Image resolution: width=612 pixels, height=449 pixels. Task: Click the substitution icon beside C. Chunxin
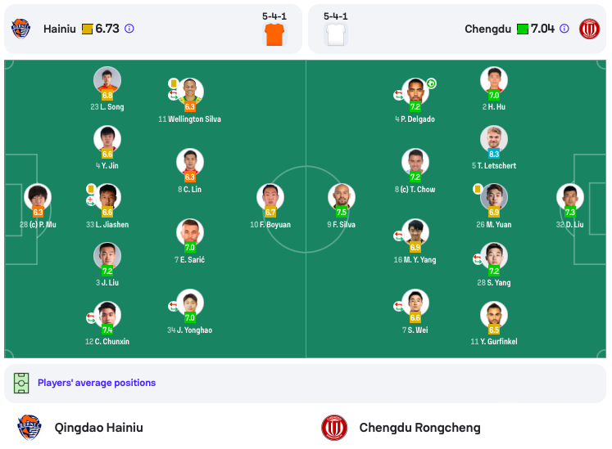[x=91, y=317]
